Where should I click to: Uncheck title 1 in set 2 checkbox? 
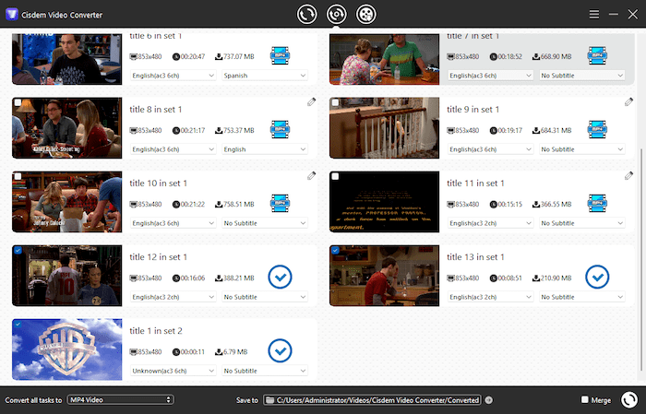[18, 325]
